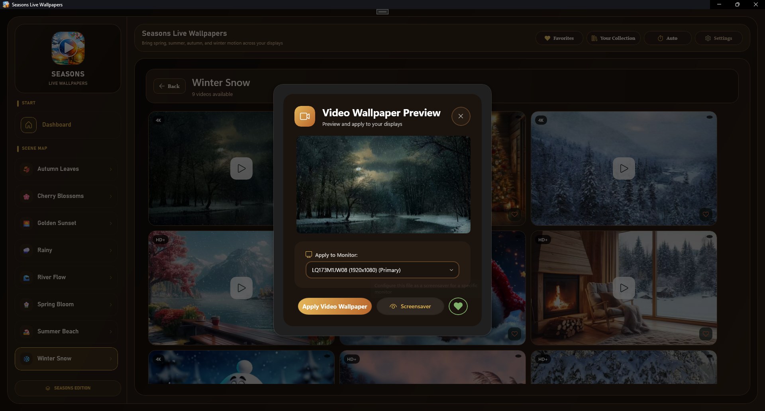This screenshot has width=765, height=411.
Task: Select River Flow scene
Action: [x=67, y=277]
